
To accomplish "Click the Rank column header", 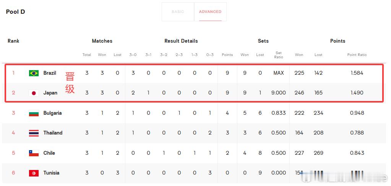I will (13, 41).
